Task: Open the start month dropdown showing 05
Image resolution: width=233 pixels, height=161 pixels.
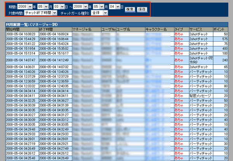Action: point(43,7)
